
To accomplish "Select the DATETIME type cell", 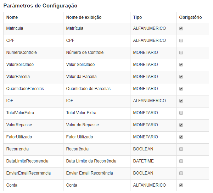I will point(143,161).
